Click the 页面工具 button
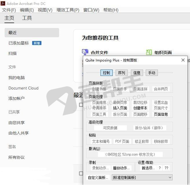This screenshot has width=190, height=185. (99, 114)
